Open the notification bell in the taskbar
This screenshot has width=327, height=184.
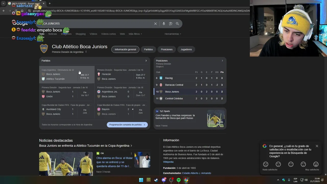[322, 180]
